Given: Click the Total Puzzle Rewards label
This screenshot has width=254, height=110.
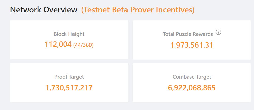Looking at the screenshot, I should point(188,34).
